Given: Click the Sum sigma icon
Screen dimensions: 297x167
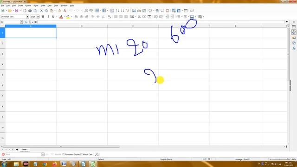Looking at the screenshot, I should 30,22.
